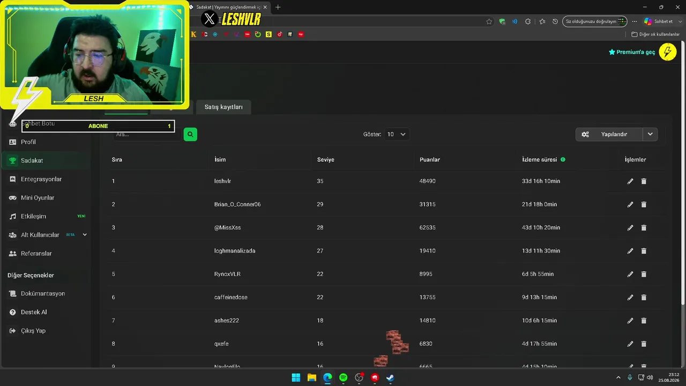This screenshot has height=386, width=686.
Task: Open Spotify from the taskbar
Action: coord(343,377)
